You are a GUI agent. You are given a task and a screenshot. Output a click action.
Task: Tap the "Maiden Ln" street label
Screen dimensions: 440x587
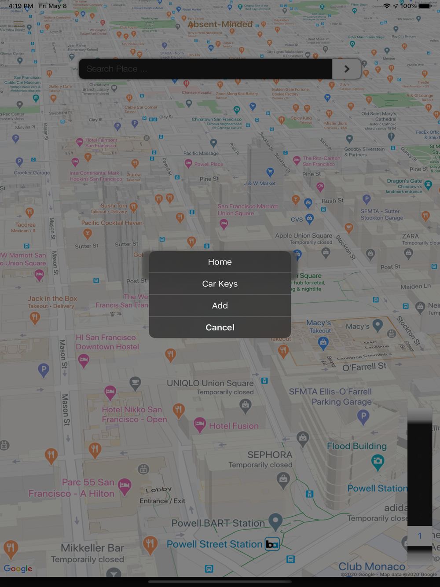416,286
